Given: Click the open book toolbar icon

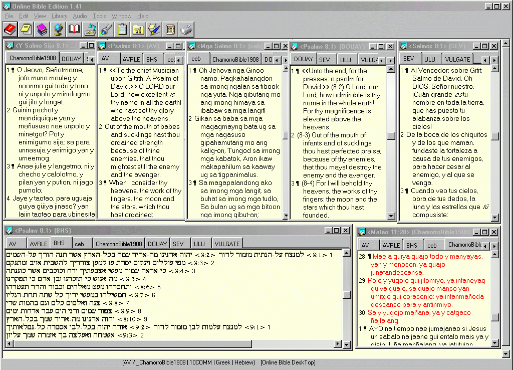Looking at the screenshot, I should pyautogui.click(x=74, y=30).
